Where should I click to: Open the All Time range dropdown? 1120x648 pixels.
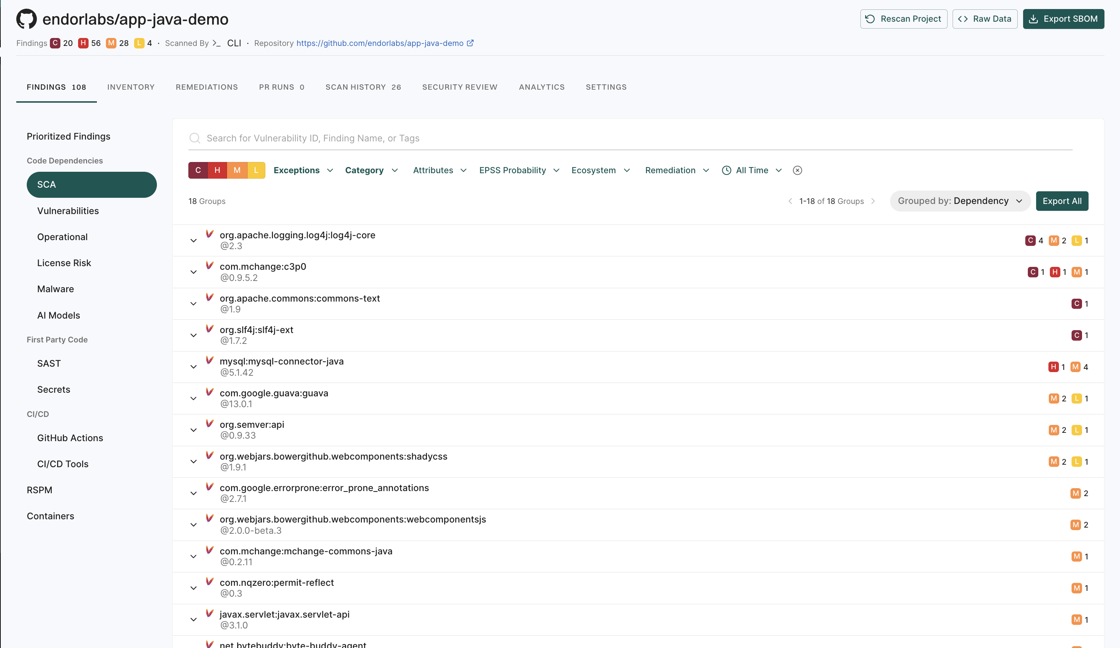tap(752, 170)
